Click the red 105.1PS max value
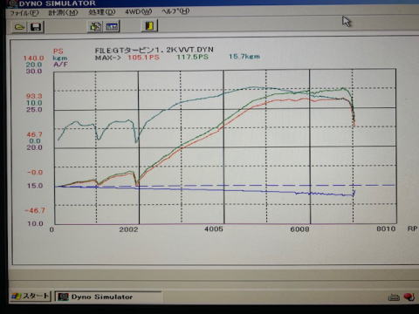Image resolution: width=419 pixels, height=314 pixels. [x=143, y=58]
